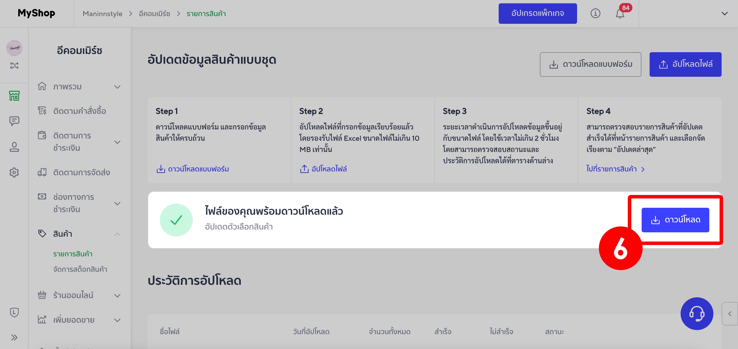Click the highlighted ดาวน์โหลด download button
This screenshot has height=349, width=738.
point(675,220)
